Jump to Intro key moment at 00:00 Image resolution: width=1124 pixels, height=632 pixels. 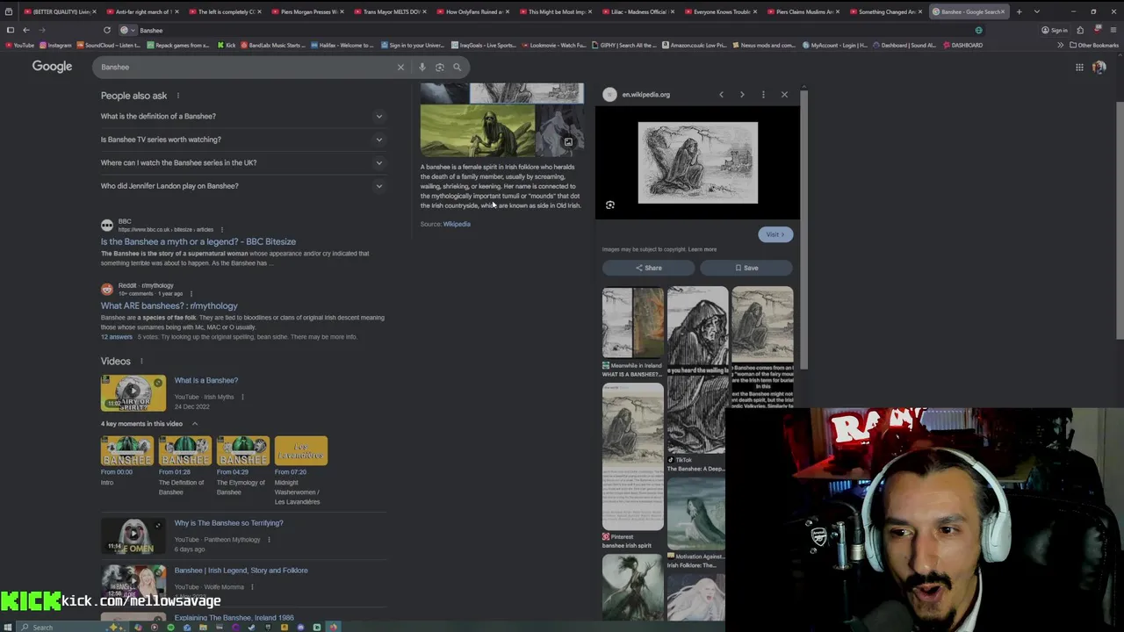tap(126, 461)
